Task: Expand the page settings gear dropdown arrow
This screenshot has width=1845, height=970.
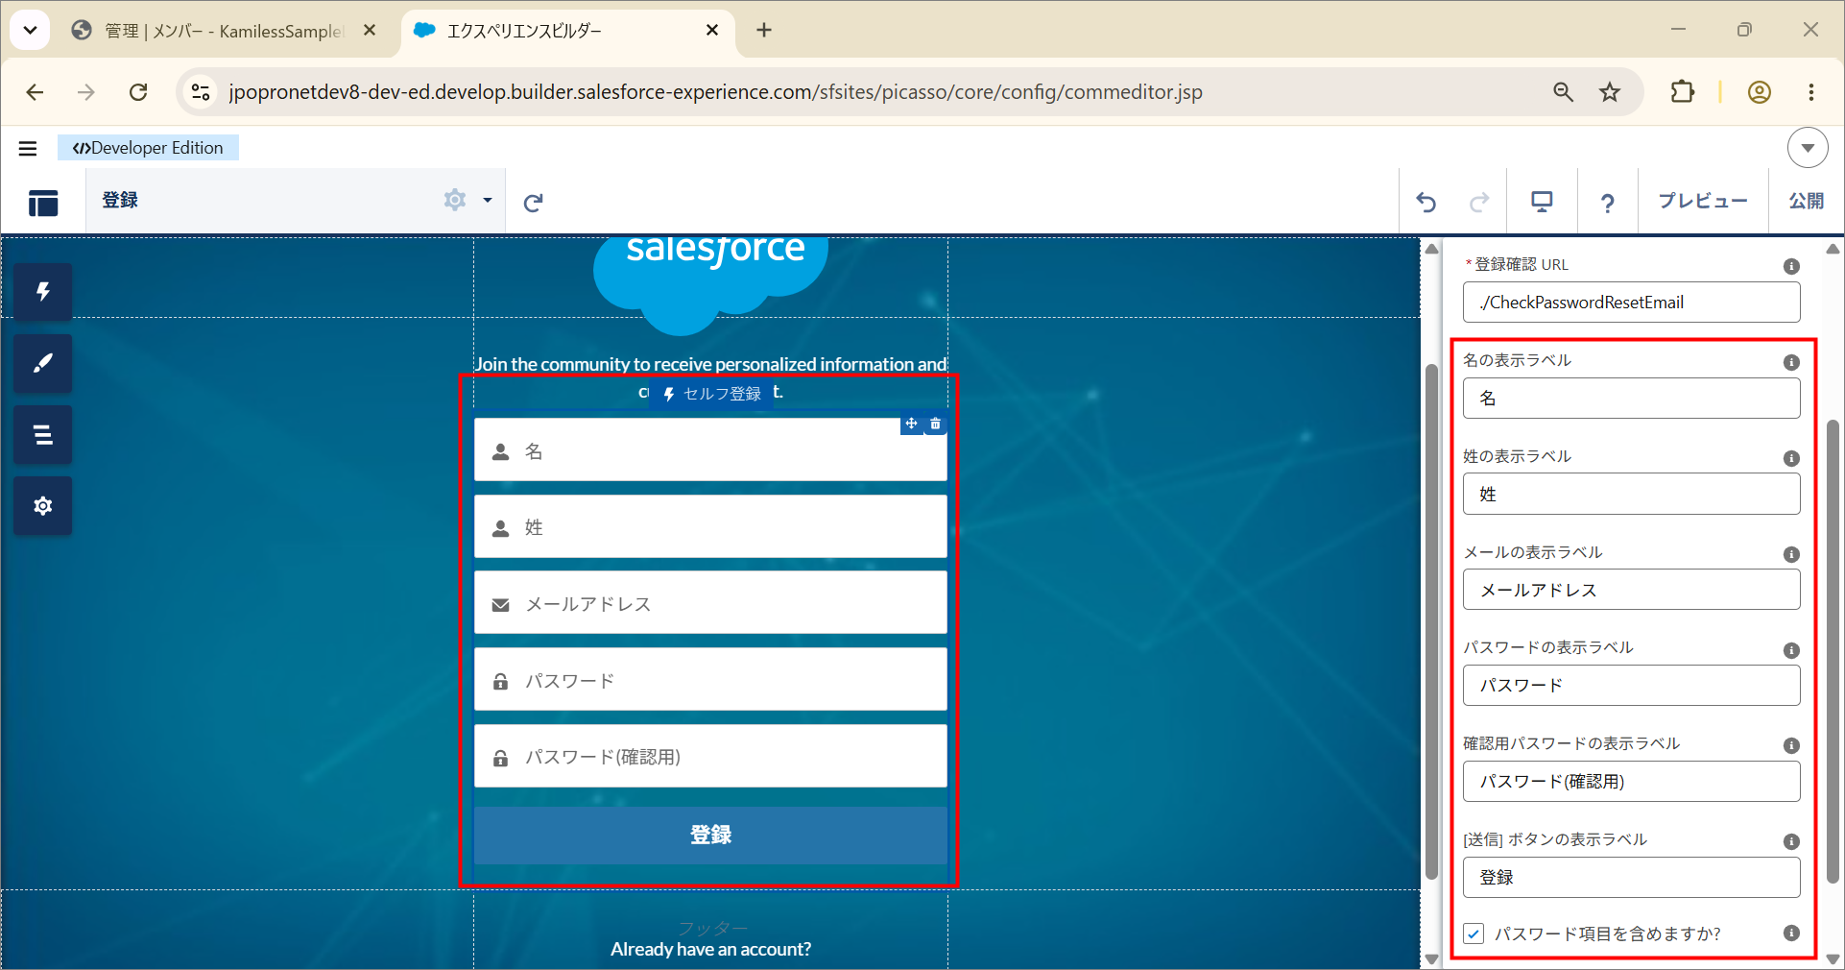Action: 488,201
